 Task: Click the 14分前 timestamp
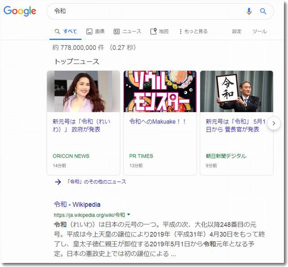click(59, 166)
